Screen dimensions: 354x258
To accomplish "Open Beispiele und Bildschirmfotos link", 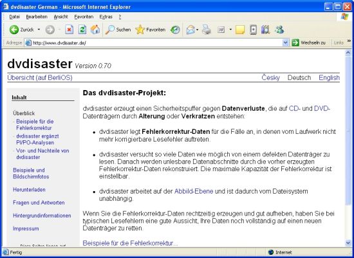I will (31, 173).
